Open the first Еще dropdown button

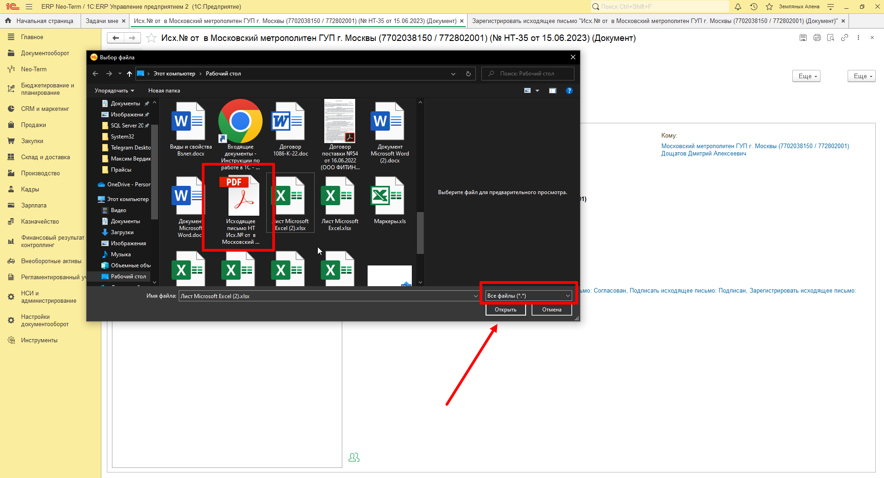pos(807,76)
